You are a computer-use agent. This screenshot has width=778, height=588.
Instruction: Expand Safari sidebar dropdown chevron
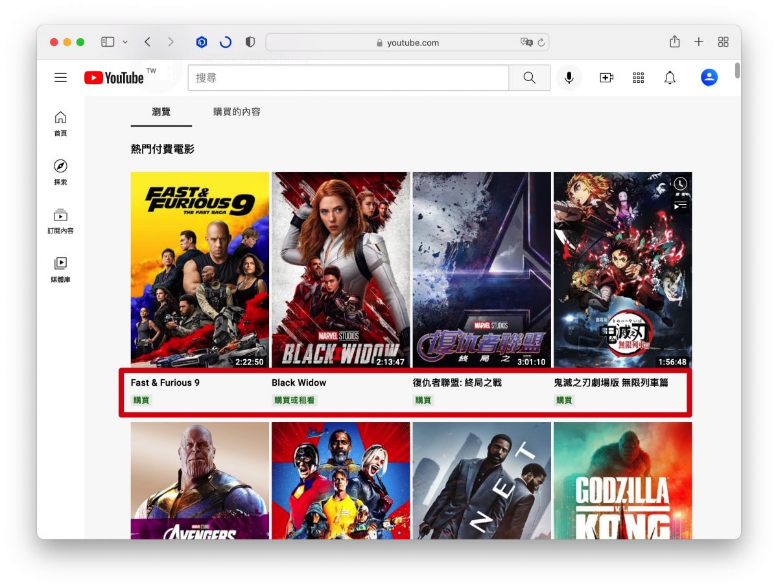(125, 42)
